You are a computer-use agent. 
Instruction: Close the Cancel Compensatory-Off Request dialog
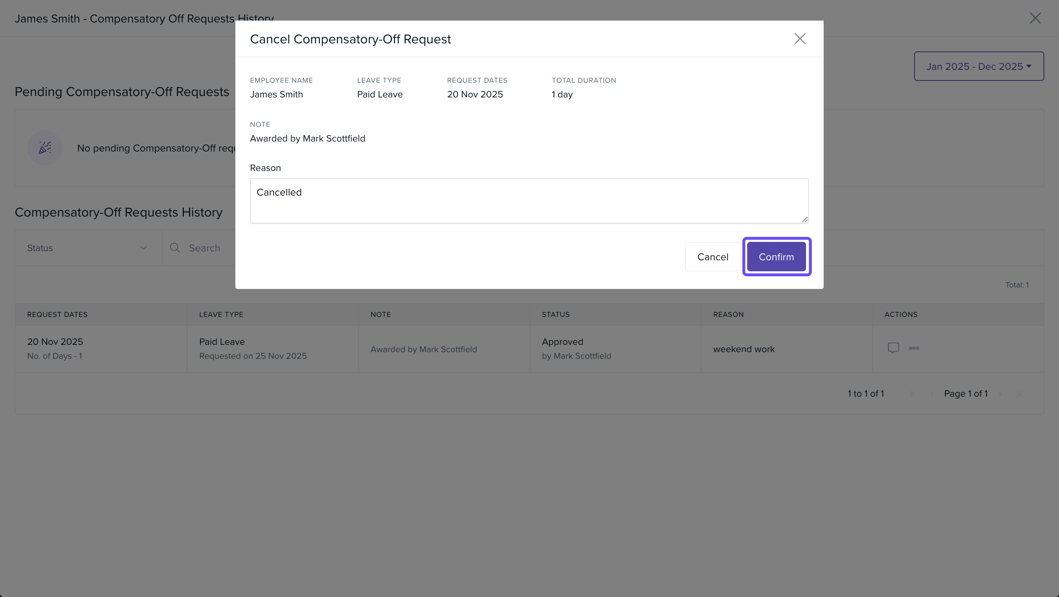click(x=800, y=39)
